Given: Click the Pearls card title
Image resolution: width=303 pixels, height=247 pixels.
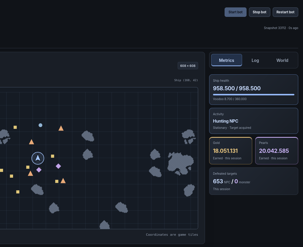Looking at the screenshot, I should tap(263, 143).
